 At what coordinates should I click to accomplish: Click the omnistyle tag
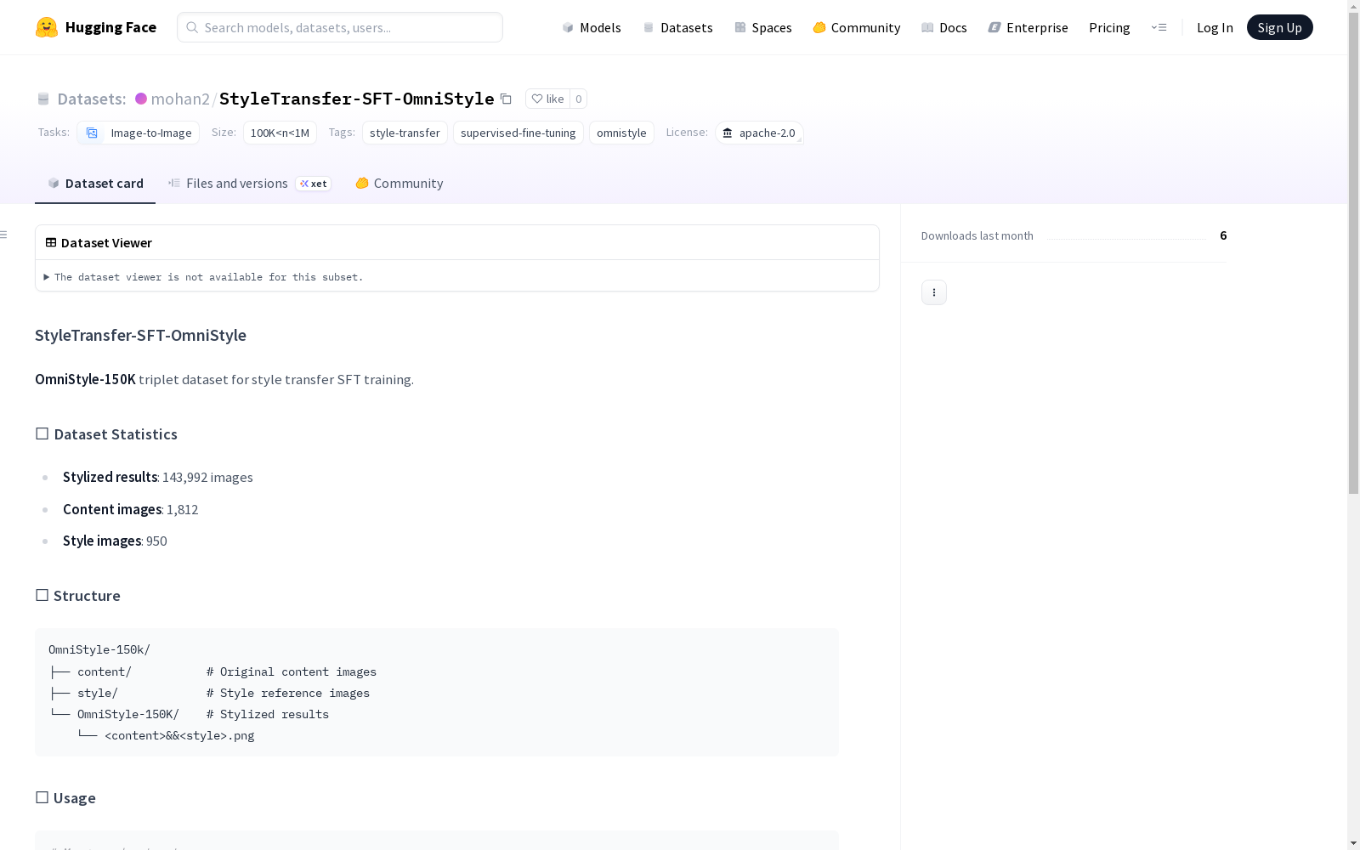621,133
